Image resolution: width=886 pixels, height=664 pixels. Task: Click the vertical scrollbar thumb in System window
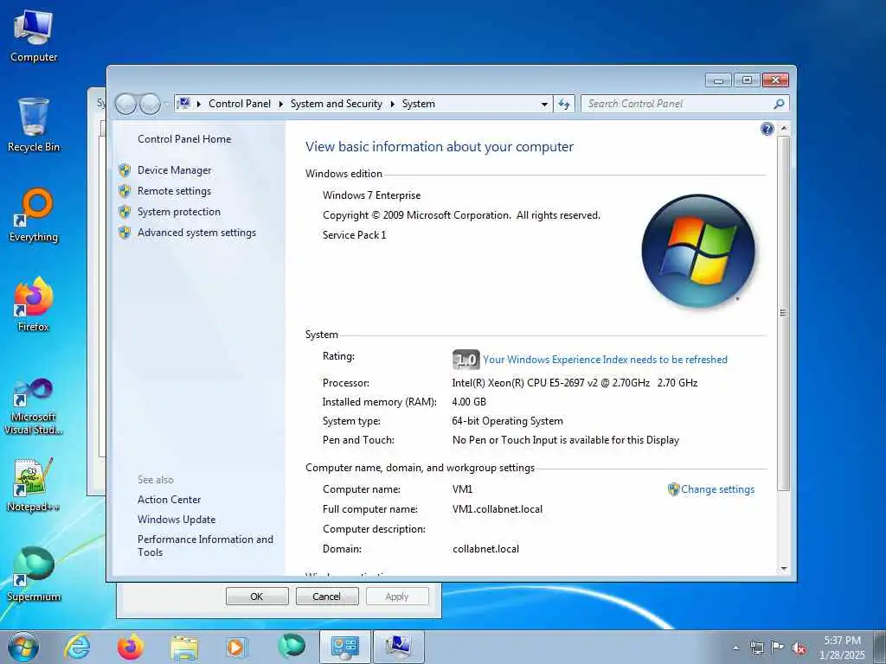pyautogui.click(x=783, y=313)
